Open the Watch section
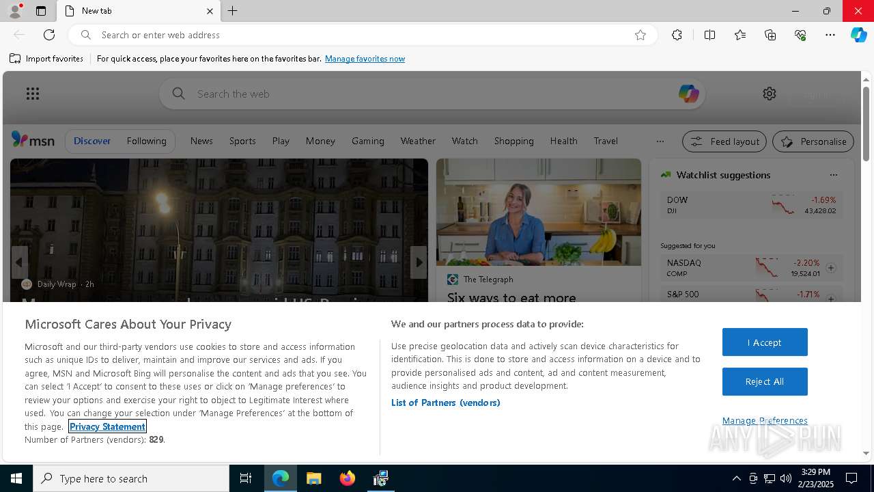874x492 pixels. [x=465, y=141]
